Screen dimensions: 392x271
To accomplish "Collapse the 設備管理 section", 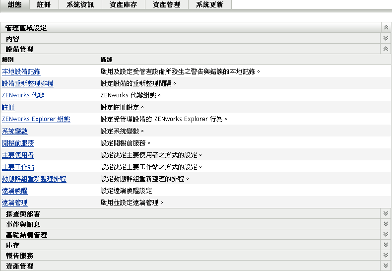I will (386, 49).
